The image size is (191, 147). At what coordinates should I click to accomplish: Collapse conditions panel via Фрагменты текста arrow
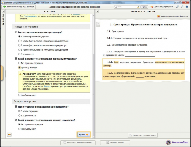click(97, 11)
